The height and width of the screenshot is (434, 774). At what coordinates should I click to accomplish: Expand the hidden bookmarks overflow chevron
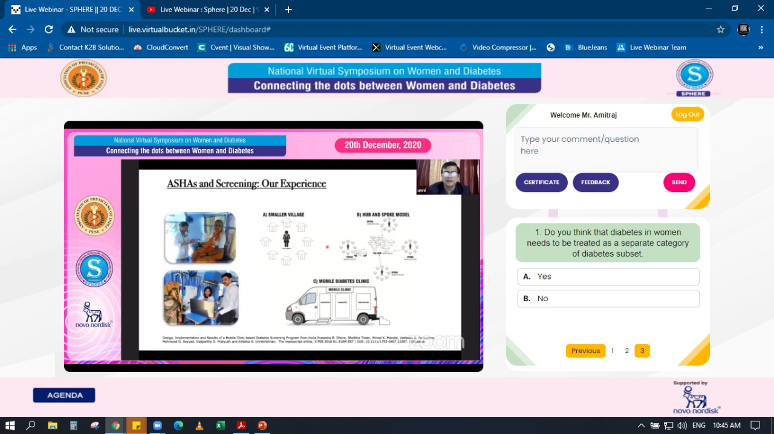point(760,47)
